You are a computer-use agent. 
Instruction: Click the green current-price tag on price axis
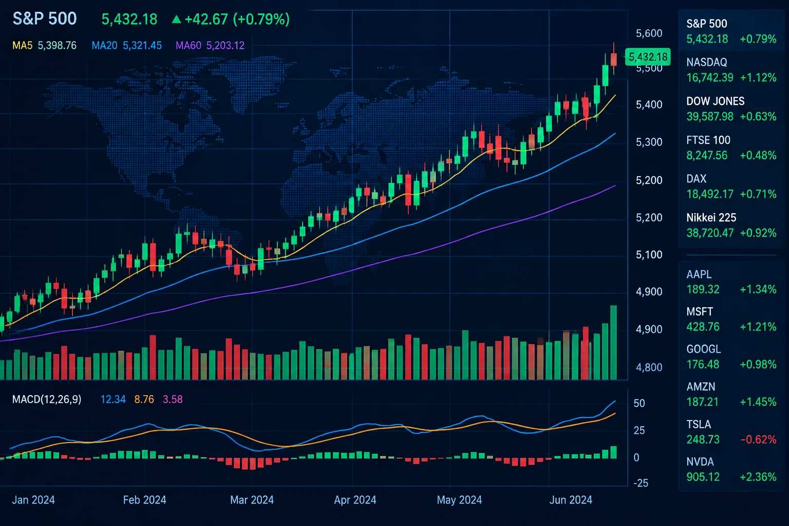click(648, 57)
